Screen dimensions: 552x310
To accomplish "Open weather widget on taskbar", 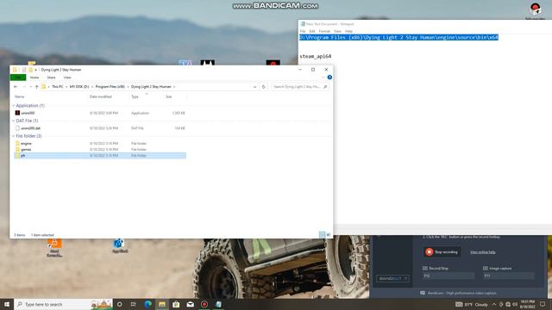I will point(472,304).
